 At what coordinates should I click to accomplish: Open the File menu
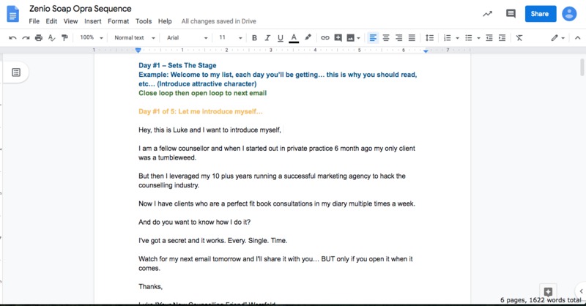[34, 21]
